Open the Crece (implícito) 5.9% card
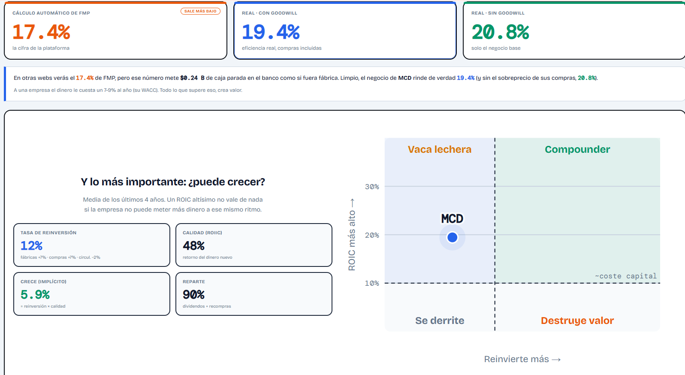Viewport: 685px width, 375px height. click(x=92, y=294)
